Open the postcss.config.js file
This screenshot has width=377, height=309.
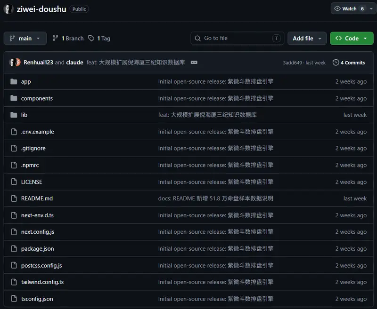(x=41, y=265)
